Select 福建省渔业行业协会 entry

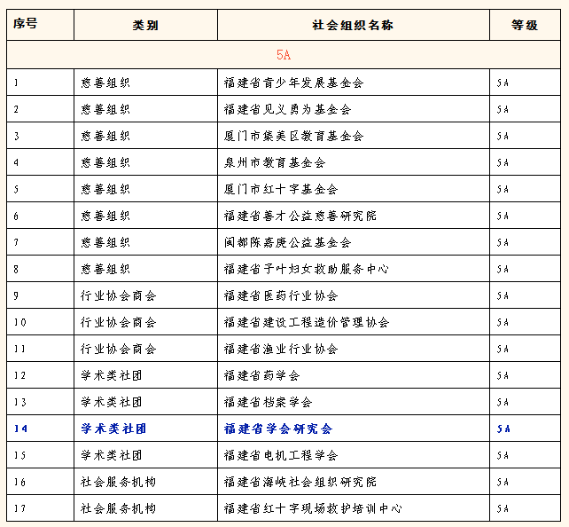pos(281,349)
